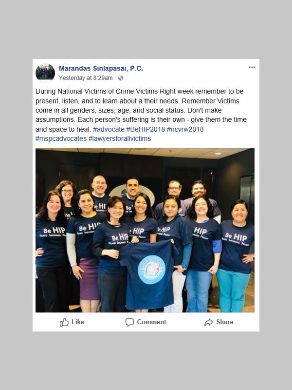Click the Like button label
This screenshot has height=390, width=292.
78,322
